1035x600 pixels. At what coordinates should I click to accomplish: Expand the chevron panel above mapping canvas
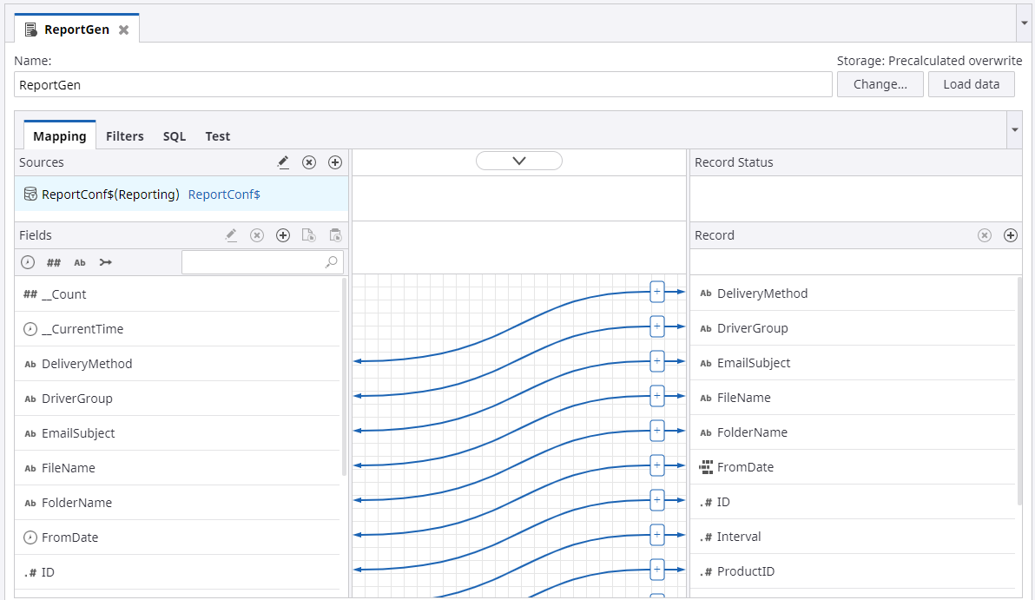click(x=519, y=161)
